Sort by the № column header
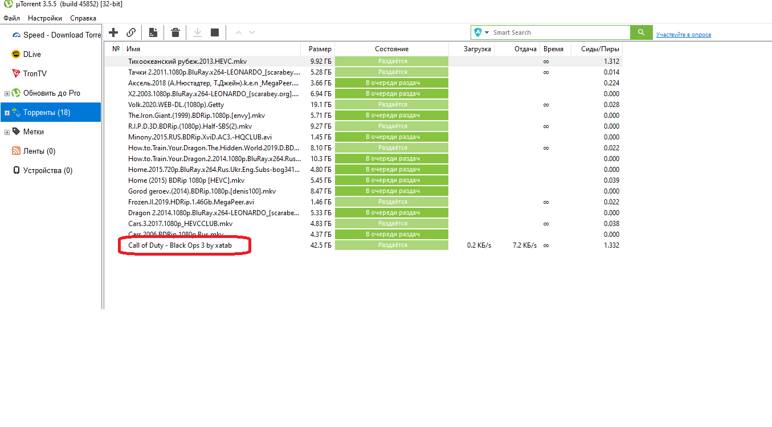Image resolution: width=772 pixels, height=427 pixels. (x=116, y=49)
